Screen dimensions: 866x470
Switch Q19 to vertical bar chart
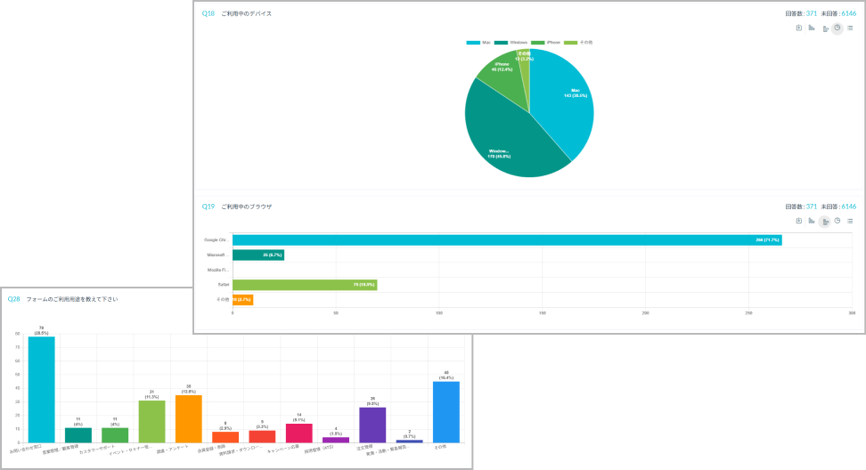pos(812,221)
